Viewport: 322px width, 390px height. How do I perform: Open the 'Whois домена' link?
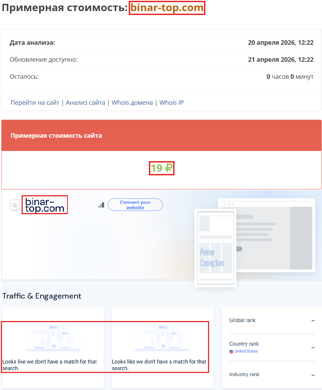click(x=132, y=102)
